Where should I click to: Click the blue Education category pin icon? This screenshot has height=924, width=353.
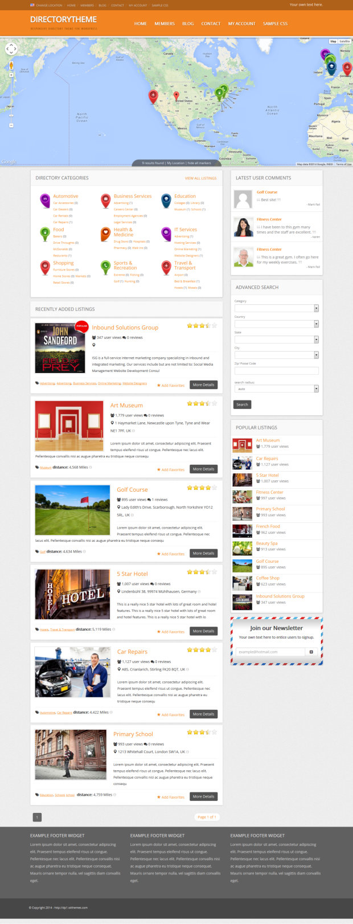pyautogui.click(x=166, y=200)
